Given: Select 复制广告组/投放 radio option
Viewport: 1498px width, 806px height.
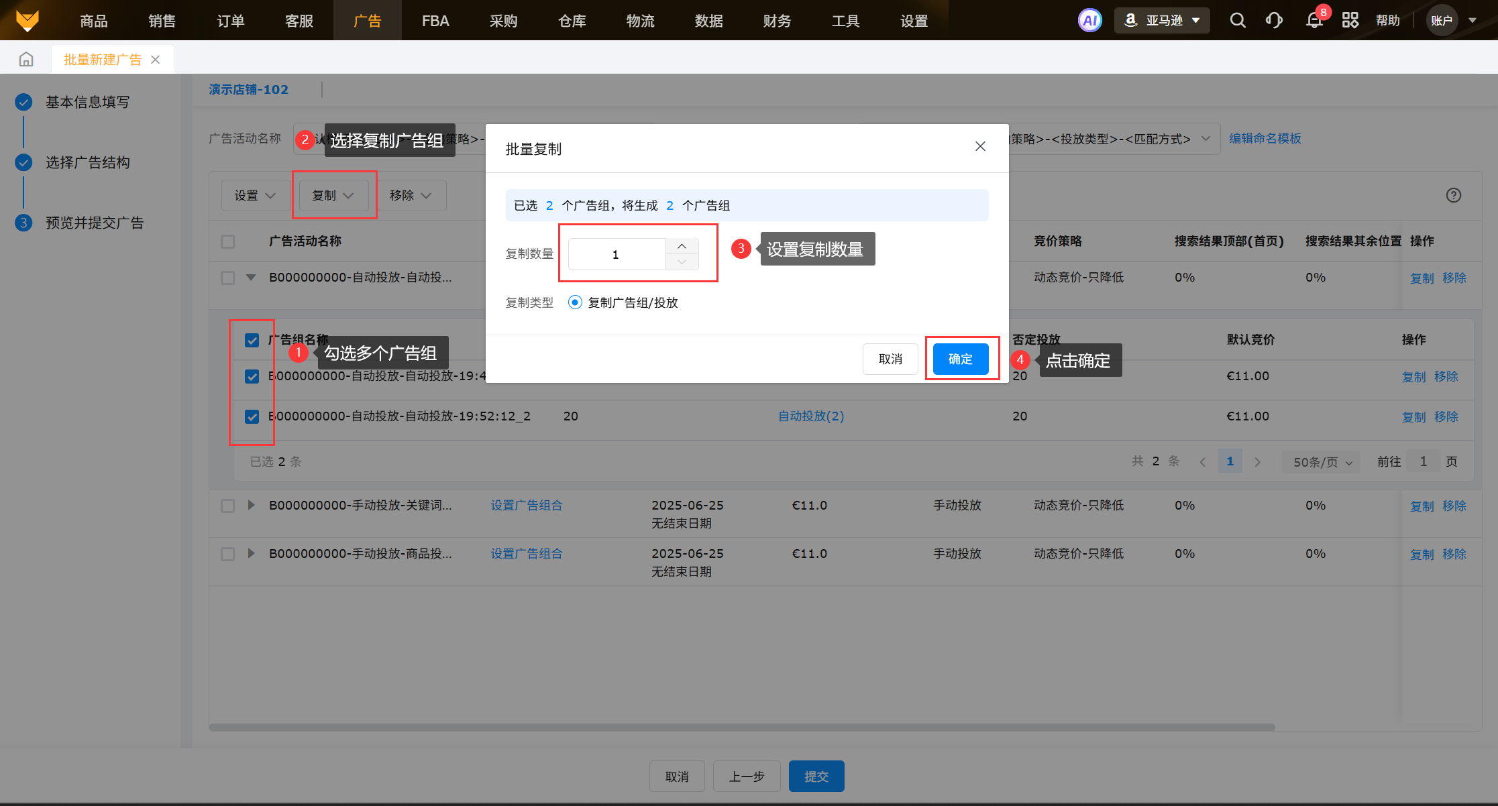Looking at the screenshot, I should click(575, 302).
